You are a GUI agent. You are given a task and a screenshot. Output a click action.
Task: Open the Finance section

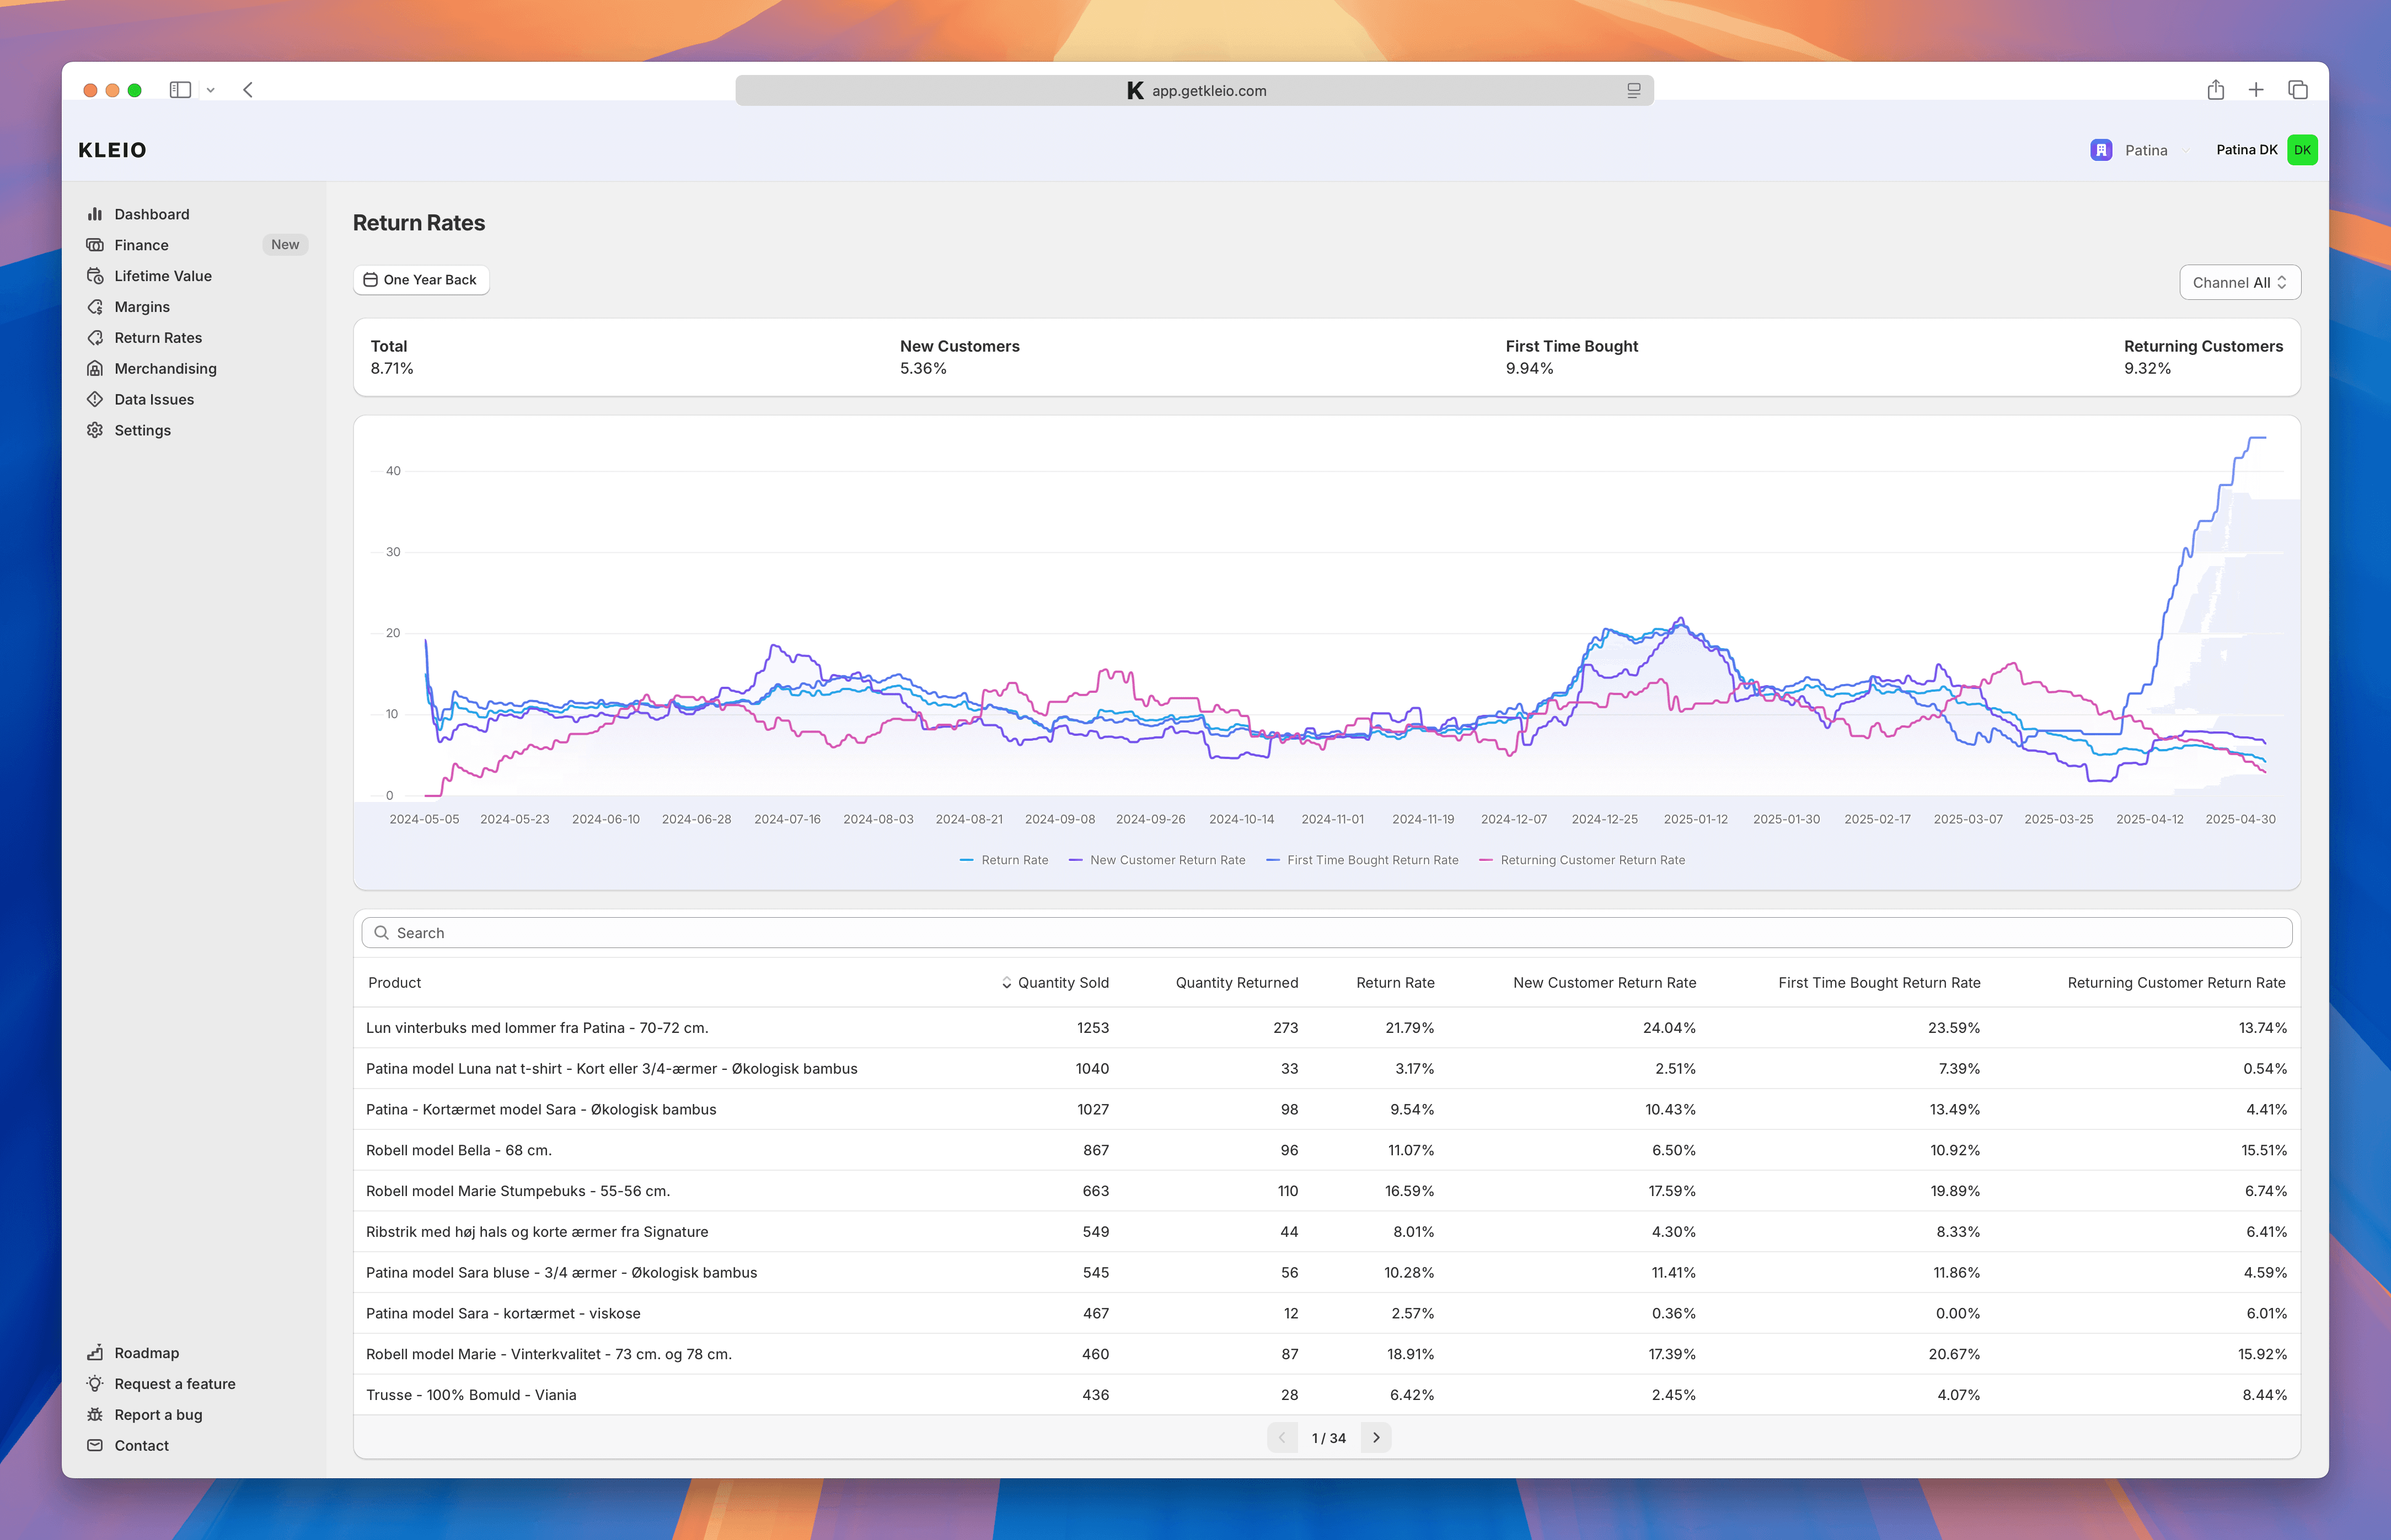[141, 245]
